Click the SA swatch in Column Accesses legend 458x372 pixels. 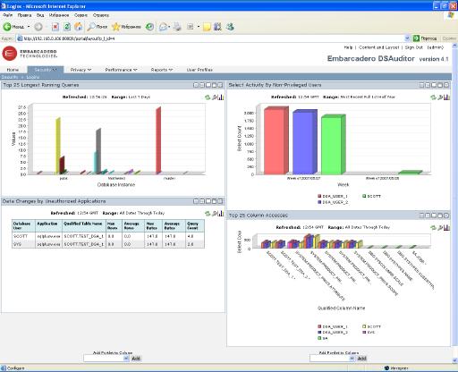pos(319,338)
